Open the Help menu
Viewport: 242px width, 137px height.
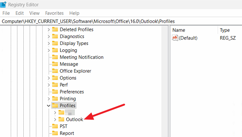tap(74, 13)
